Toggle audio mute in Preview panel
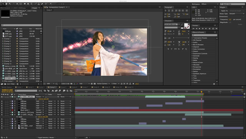 pos(209,29)
